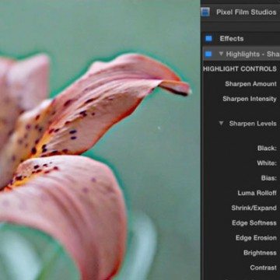Click the Sharpen Intensity parameter label
Viewport: 280px width, 280px height.
250,99
